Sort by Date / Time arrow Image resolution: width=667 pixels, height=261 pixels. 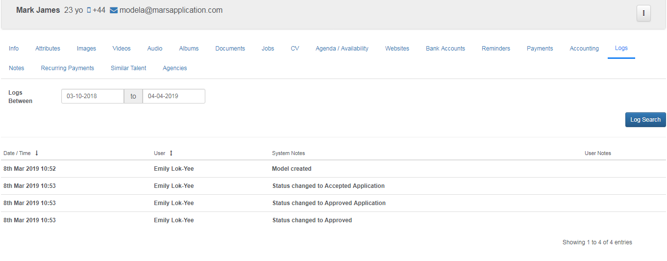point(37,153)
